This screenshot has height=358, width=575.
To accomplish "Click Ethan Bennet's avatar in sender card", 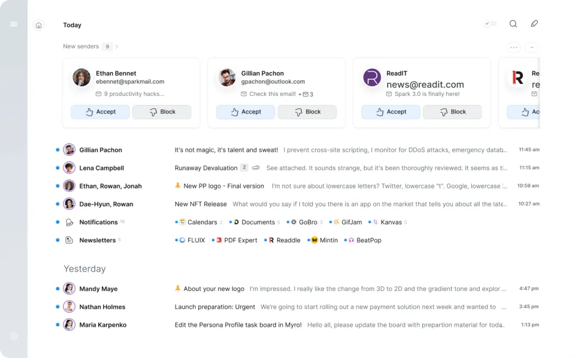I will [x=81, y=77].
